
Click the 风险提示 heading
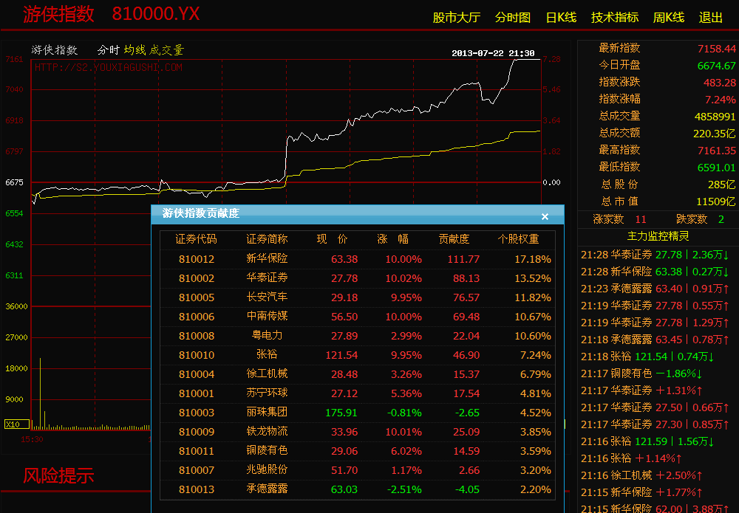58,475
